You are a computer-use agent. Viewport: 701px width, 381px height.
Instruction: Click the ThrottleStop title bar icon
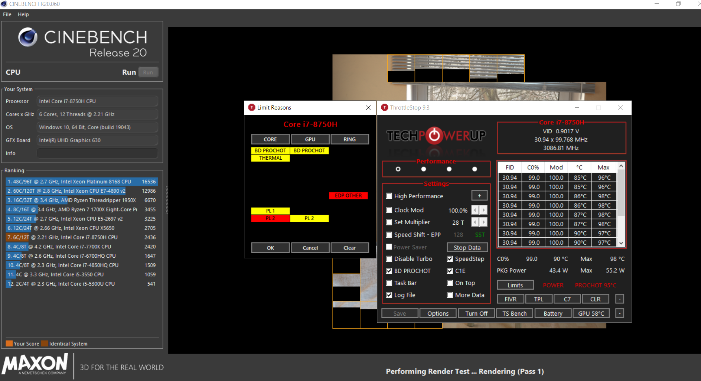(x=385, y=107)
